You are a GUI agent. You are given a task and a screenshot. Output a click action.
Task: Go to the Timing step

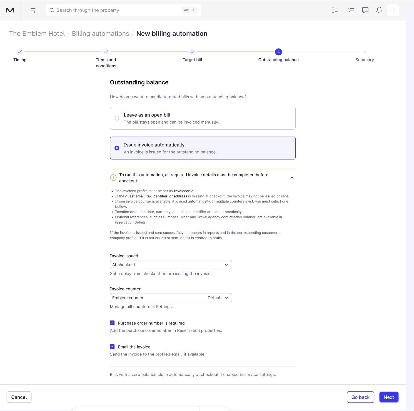pyautogui.click(x=20, y=56)
